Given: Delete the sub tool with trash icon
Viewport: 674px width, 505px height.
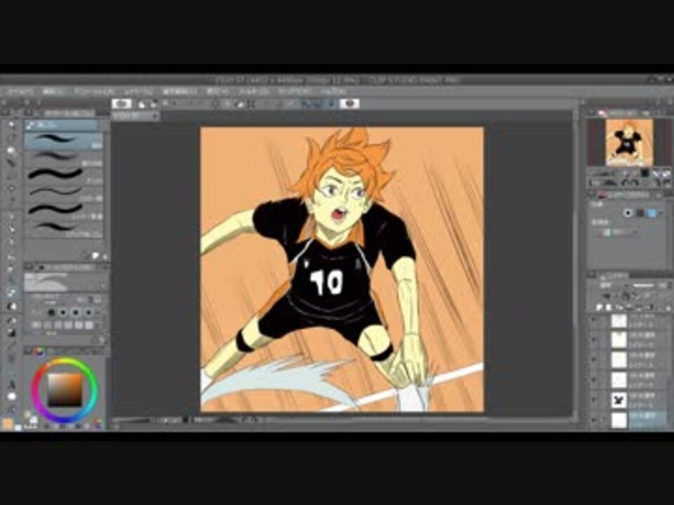Looking at the screenshot, I should click(x=105, y=257).
